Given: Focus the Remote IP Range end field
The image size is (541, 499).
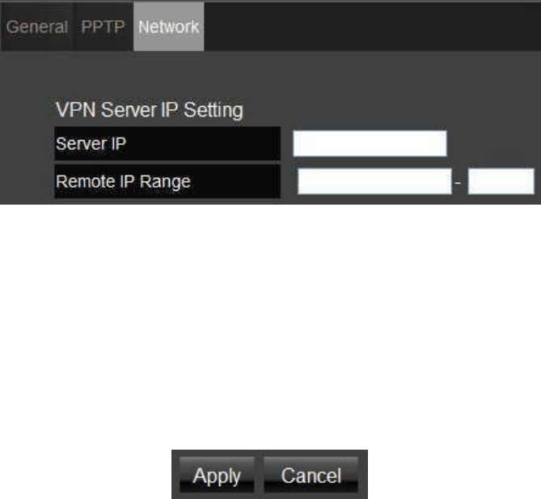Looking at the screenshot, I should (501, 181).
